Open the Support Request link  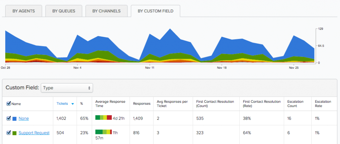tap(34, 133)
